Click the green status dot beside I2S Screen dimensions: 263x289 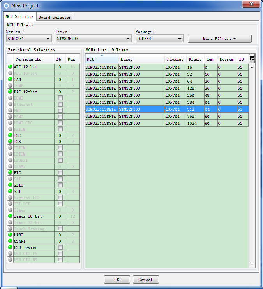(x=11, y=141)
